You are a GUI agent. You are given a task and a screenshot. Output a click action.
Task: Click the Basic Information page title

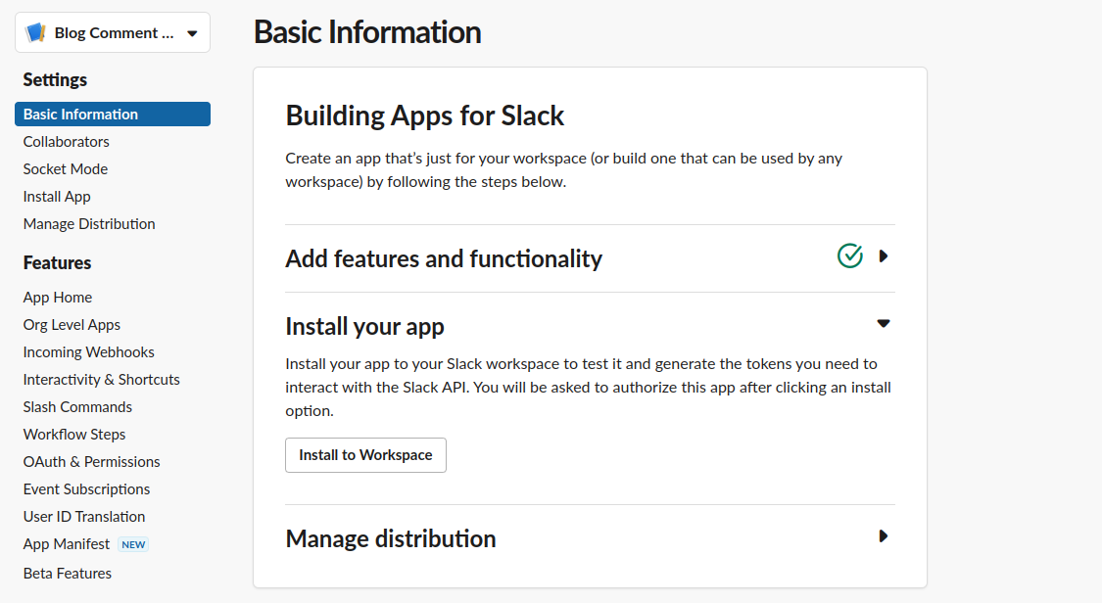(x=367, y=32)
